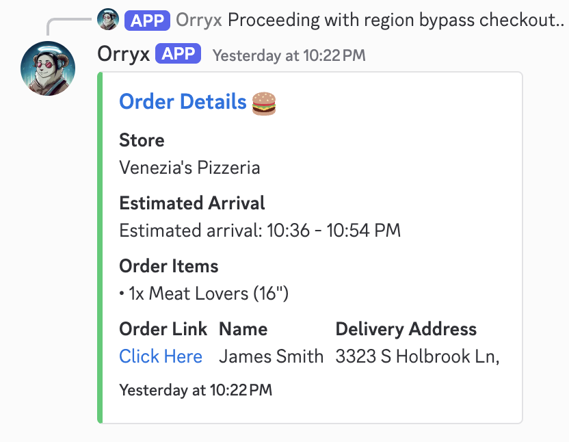
Task: Click the 1x Meat Lovers order item
Action: [x=204, y=294]
